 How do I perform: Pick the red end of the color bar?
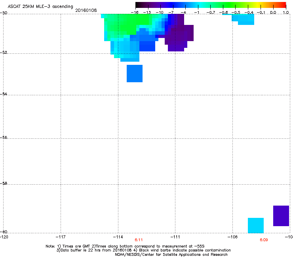[x=283, y=5]
